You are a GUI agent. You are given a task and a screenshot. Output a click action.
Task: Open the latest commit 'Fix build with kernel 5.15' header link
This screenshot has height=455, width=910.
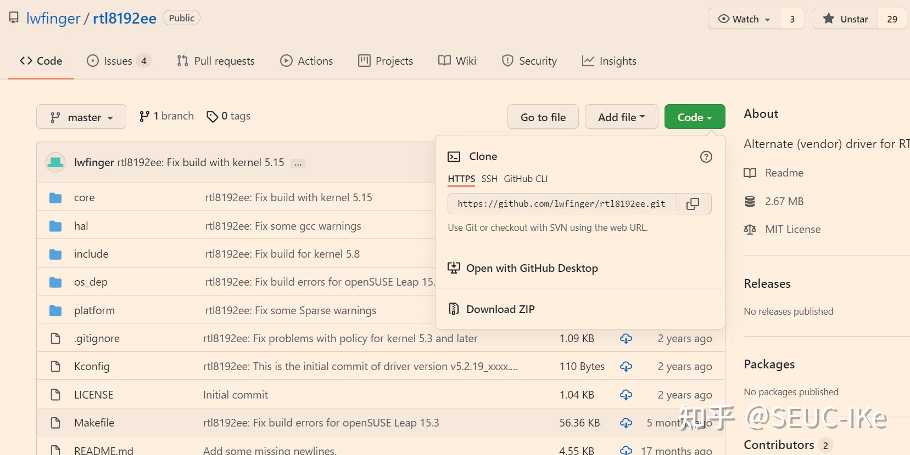200,162
